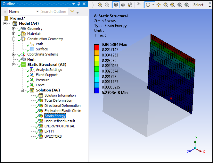This screenshot has height=163, width=213.
Task: Click the Rotate tool icon
Action: click(x=148, y=5)
